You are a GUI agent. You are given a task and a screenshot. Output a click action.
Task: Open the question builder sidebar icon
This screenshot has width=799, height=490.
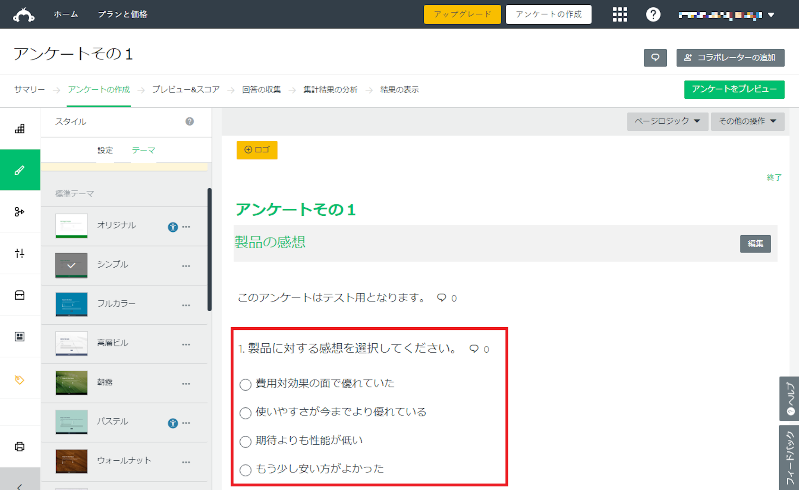coord(20,129)
